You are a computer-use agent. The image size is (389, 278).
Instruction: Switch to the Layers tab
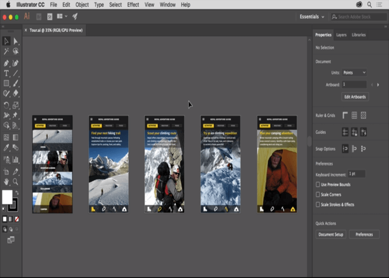tap(342, 35)
